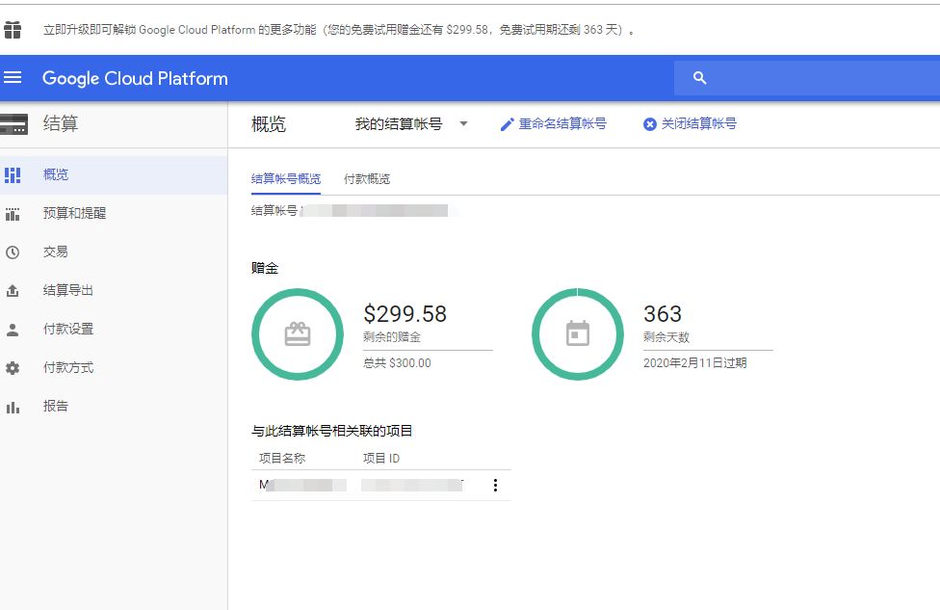Click the Google Cloud Platform title
This screenshot has height=610, width=940.
pyautogui.click(x=135, y=79)
